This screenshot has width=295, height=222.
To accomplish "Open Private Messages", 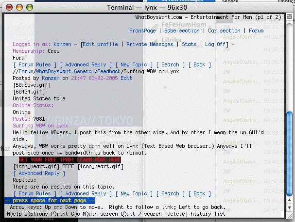I will click(150, 44).
